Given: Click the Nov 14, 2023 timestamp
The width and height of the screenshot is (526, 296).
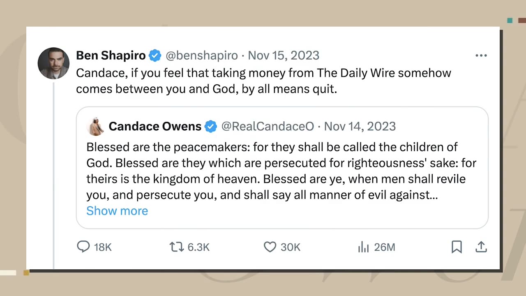Looking at the screenshot, I should tap(360, 126).
